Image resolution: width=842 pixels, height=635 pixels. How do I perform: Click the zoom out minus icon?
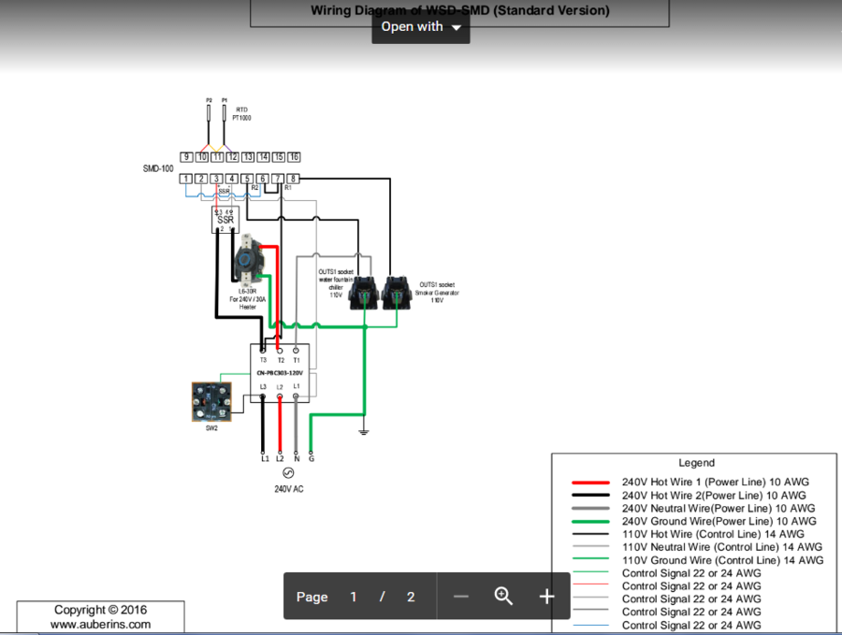pos(460,597)
